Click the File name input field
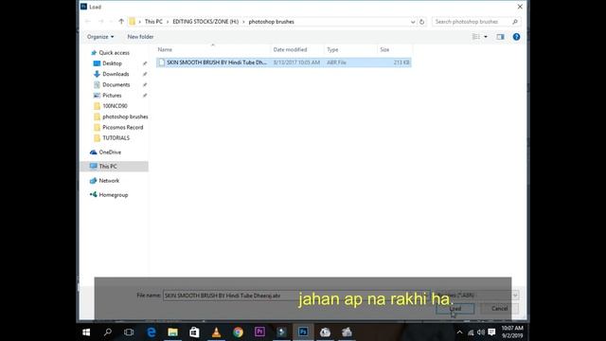The image size is (606, 341). click(x=296, y=296)
